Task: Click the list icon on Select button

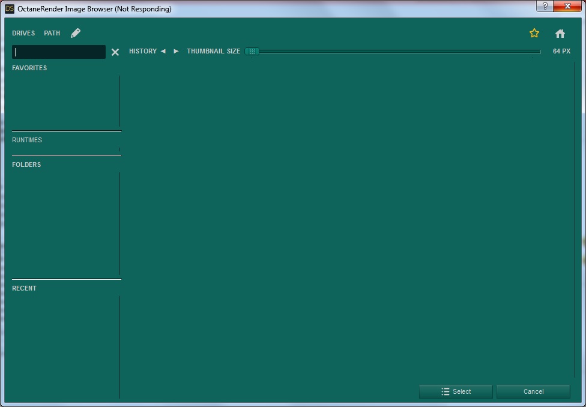Action: coord(445,391)
